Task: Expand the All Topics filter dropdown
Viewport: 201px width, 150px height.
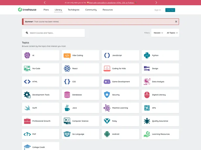Action: coord(172,33)
